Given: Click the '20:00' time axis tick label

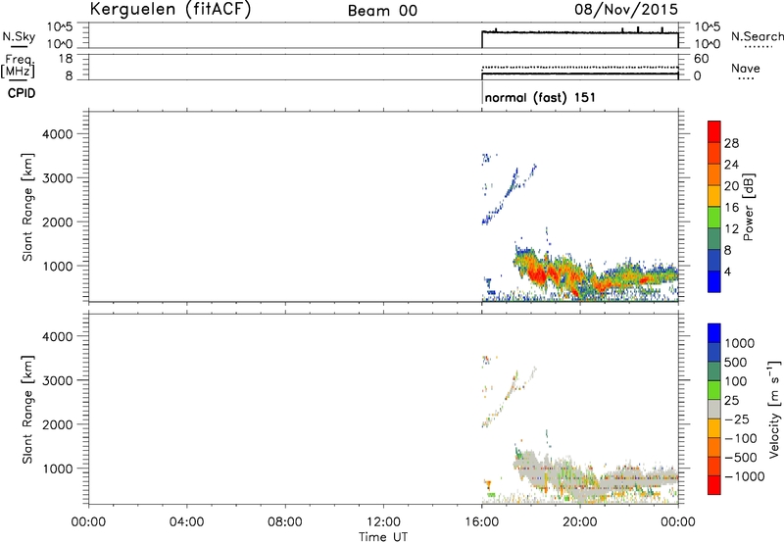Looking at the screenshot, I should [580, 522].
